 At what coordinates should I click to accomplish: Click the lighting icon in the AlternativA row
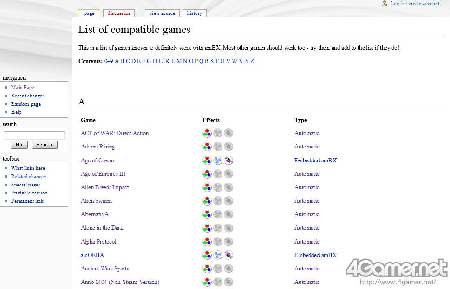pyautogui.click(x=207, y=214)
